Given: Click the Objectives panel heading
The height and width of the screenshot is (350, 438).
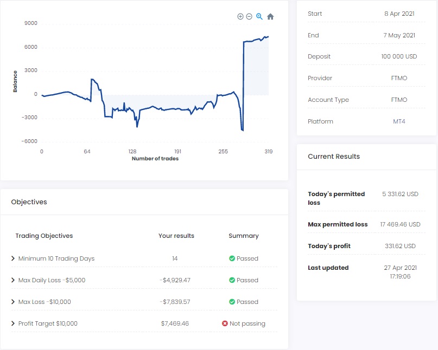Looking at the screenshot, I should pos(29,202).
